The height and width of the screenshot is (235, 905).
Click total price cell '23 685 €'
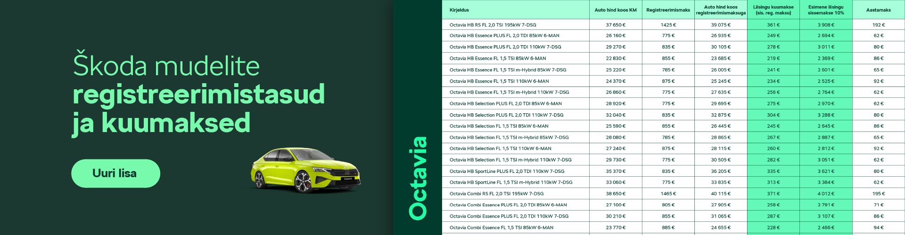pyautogui.click(x=721, y=58)
